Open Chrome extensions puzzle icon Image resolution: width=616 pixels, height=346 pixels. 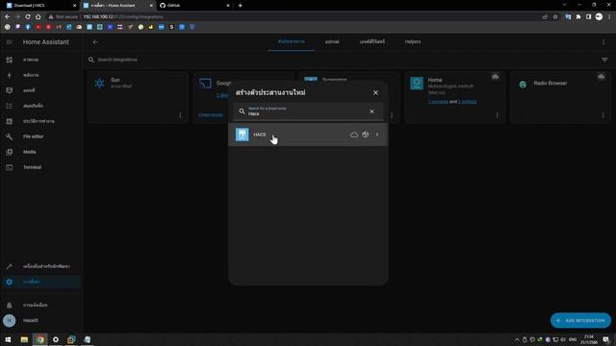click(578, 17)
